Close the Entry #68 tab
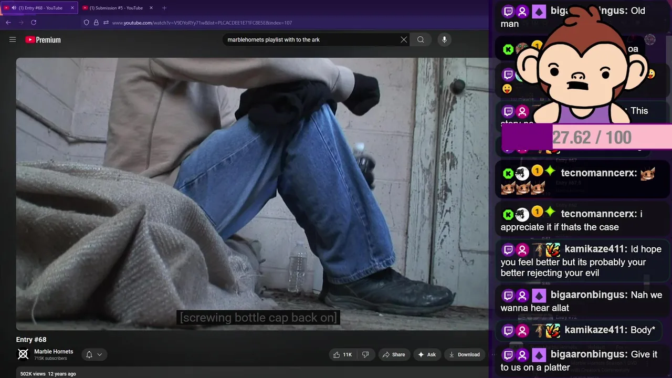The image size is (672, 378). 72,8
